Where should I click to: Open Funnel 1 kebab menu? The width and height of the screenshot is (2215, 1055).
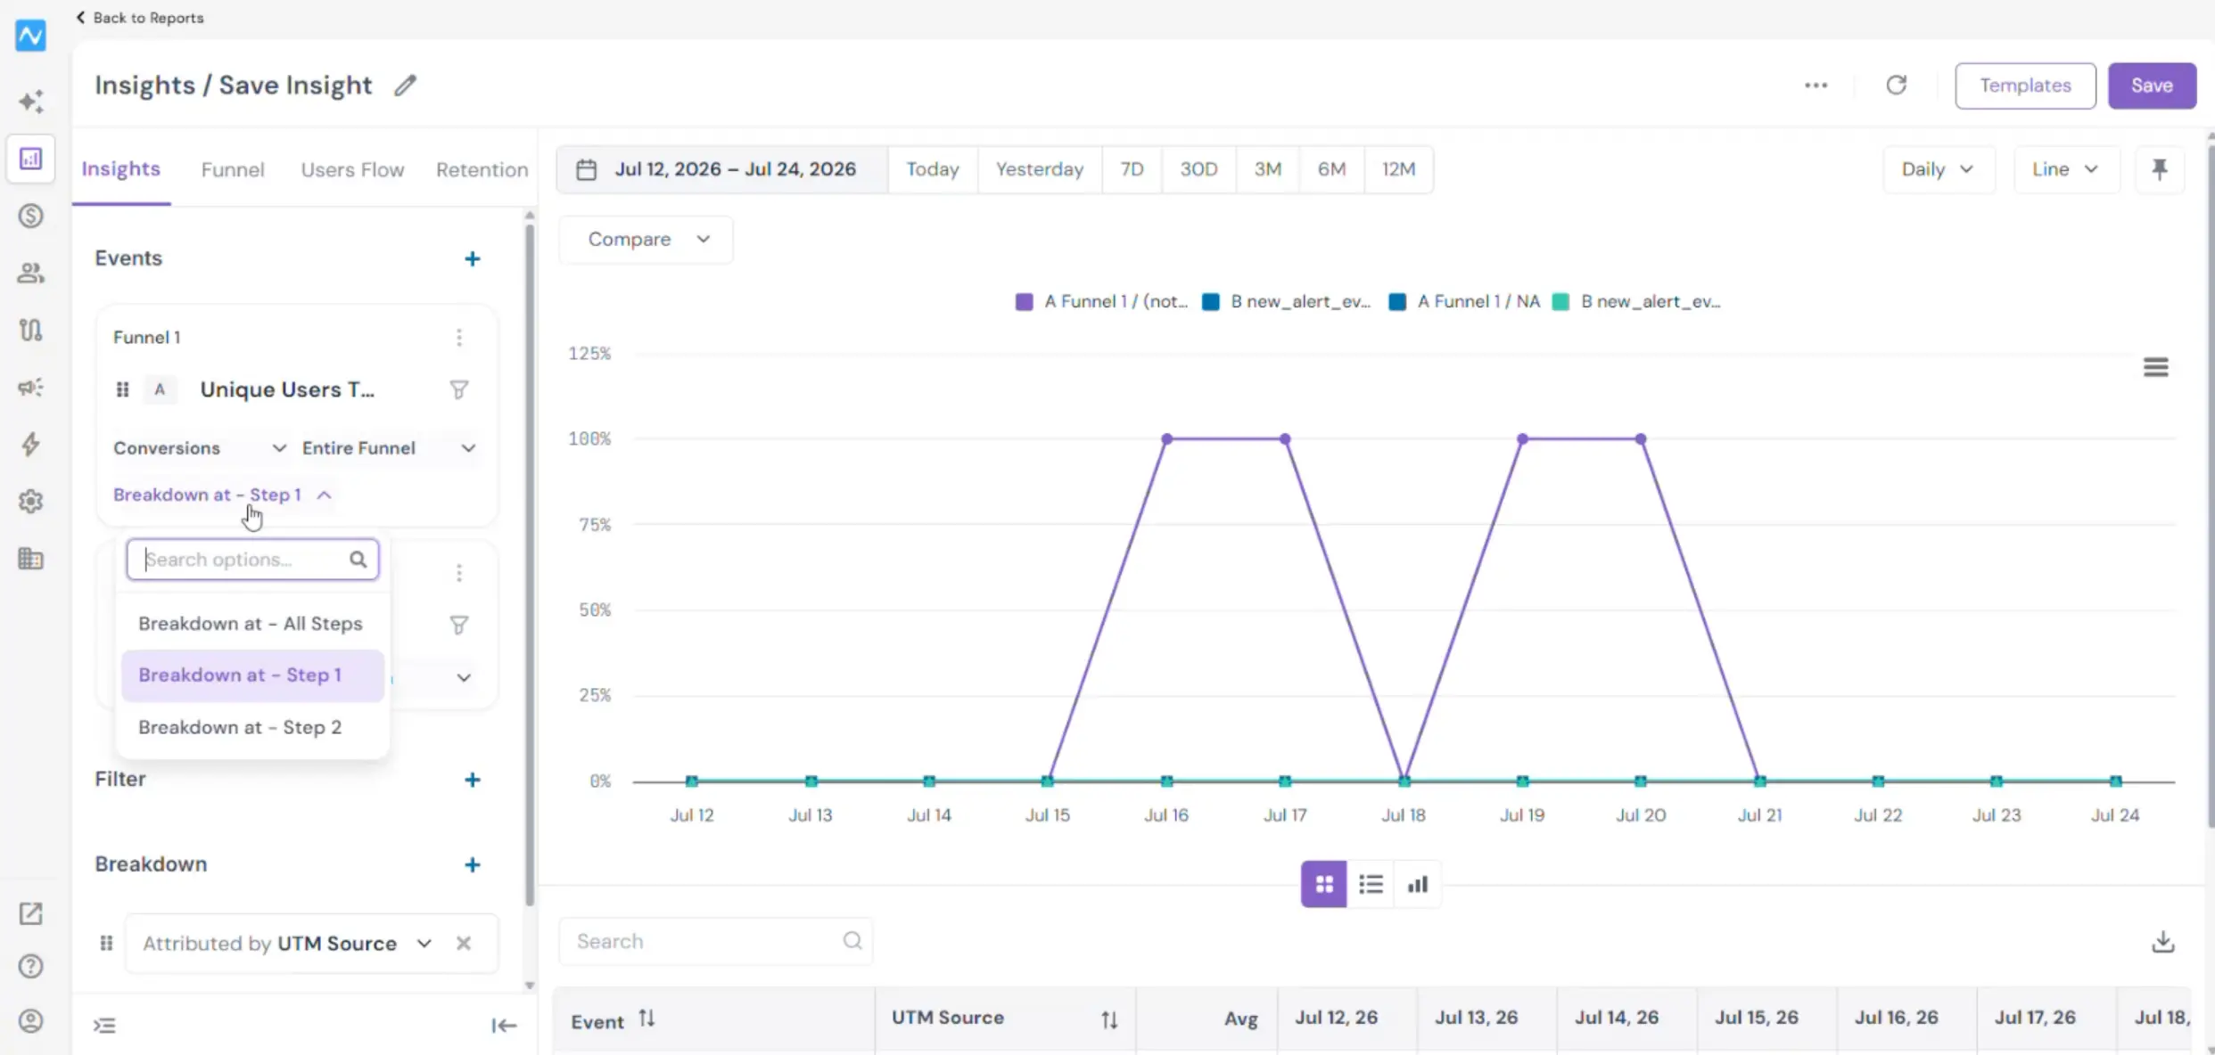(459, 338)
